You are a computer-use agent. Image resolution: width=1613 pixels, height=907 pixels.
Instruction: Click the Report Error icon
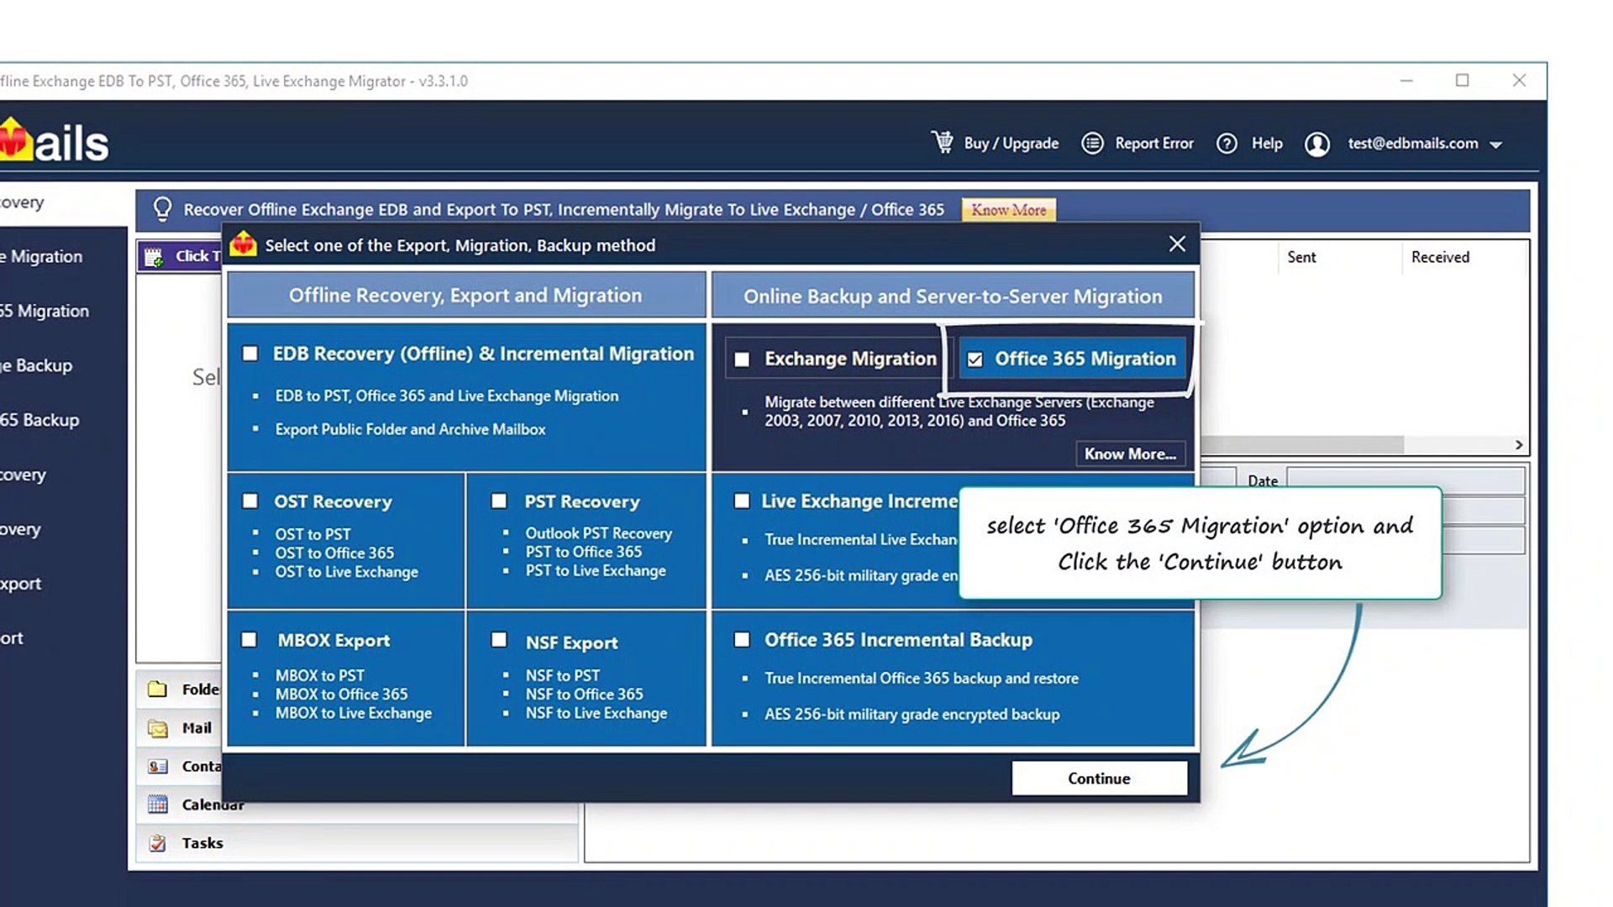[x=1092, y=144]
